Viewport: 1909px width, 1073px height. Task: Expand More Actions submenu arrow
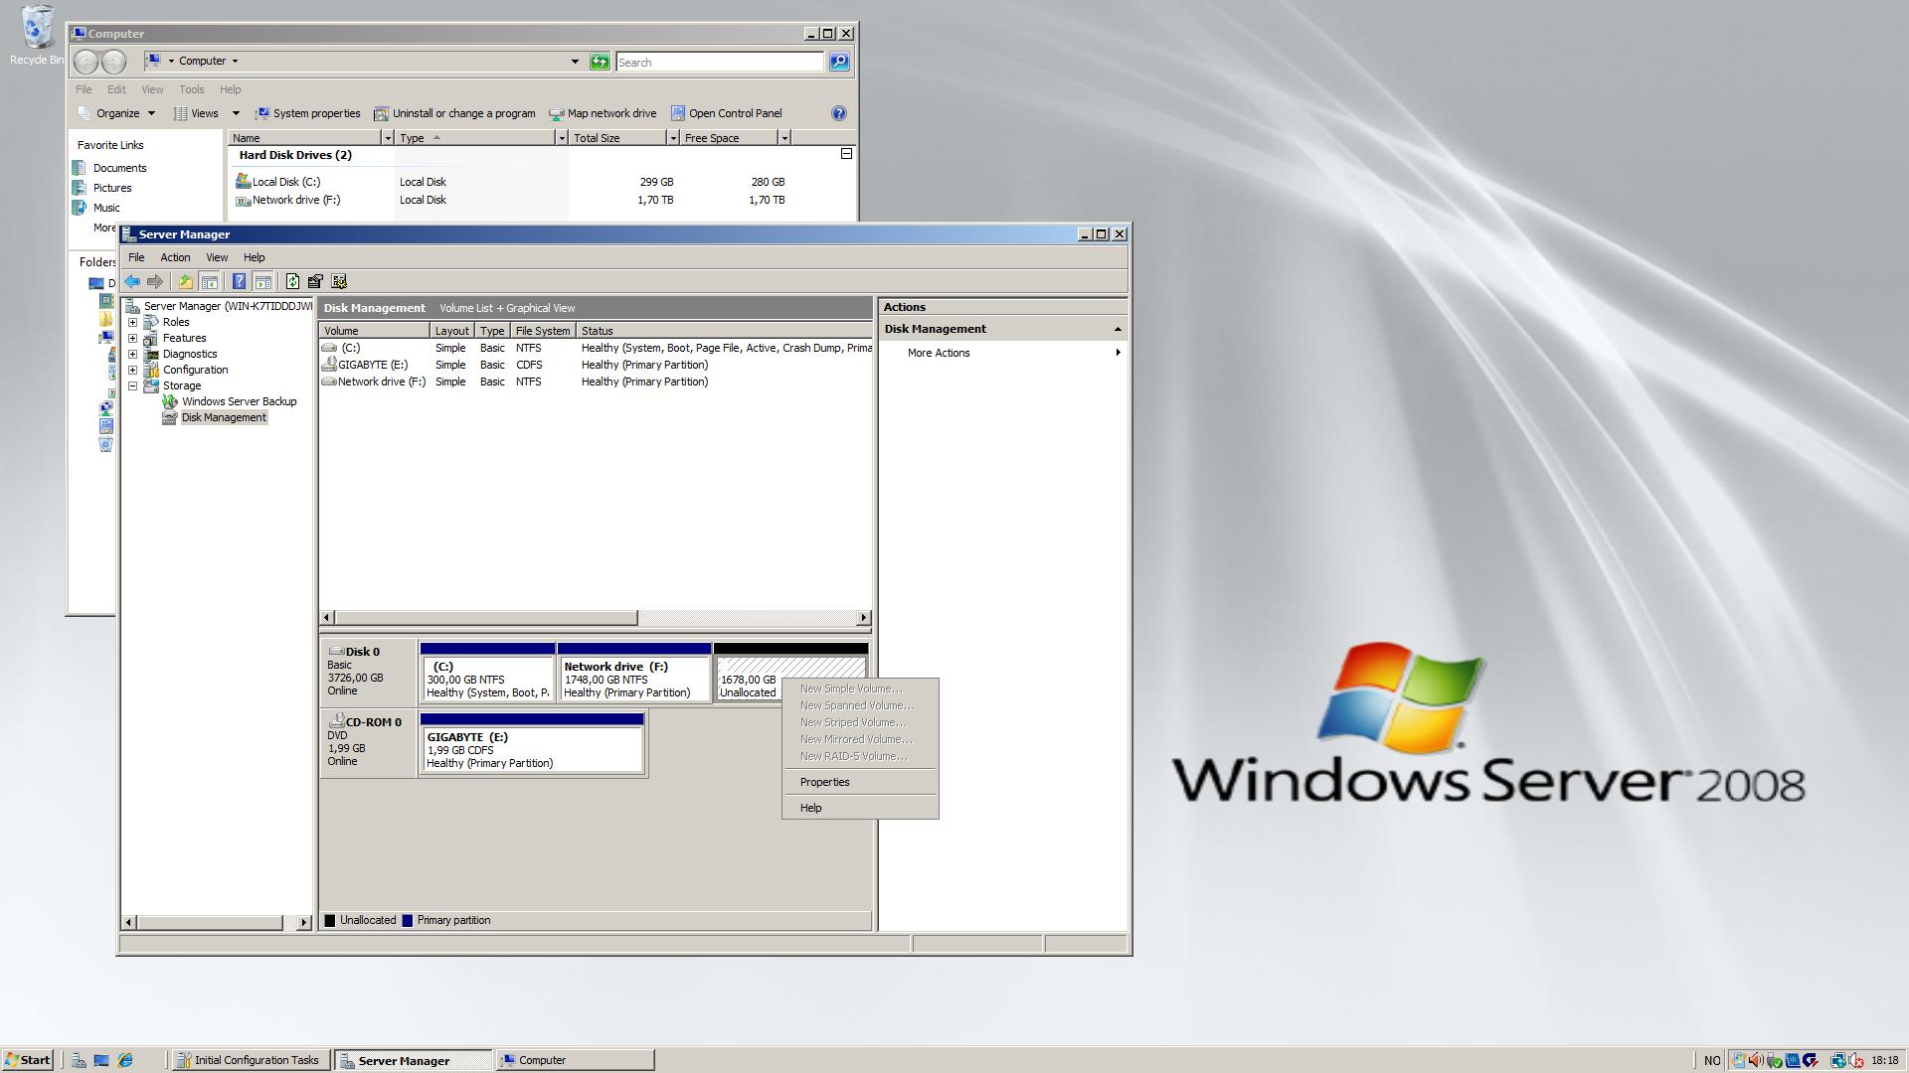(1118, 353)
